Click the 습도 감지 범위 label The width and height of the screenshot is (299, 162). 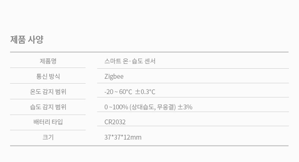[47, 107]
